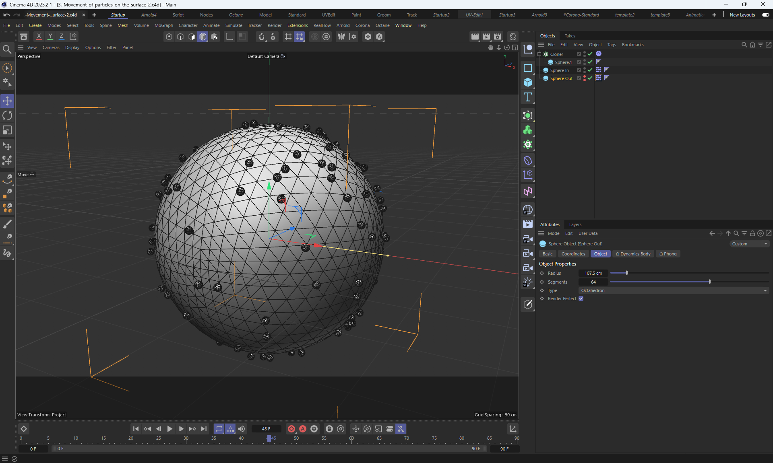Viewport: 773px width, 463px height.
Task: Select the Rotate tool in left toolbar
Action: click(7, 116)
